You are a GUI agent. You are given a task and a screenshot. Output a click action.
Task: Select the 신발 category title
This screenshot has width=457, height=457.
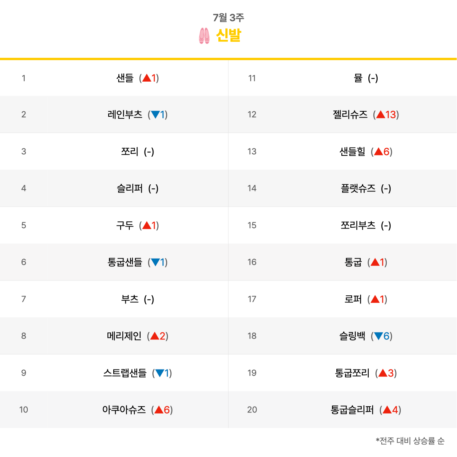(x=228, y=35)
